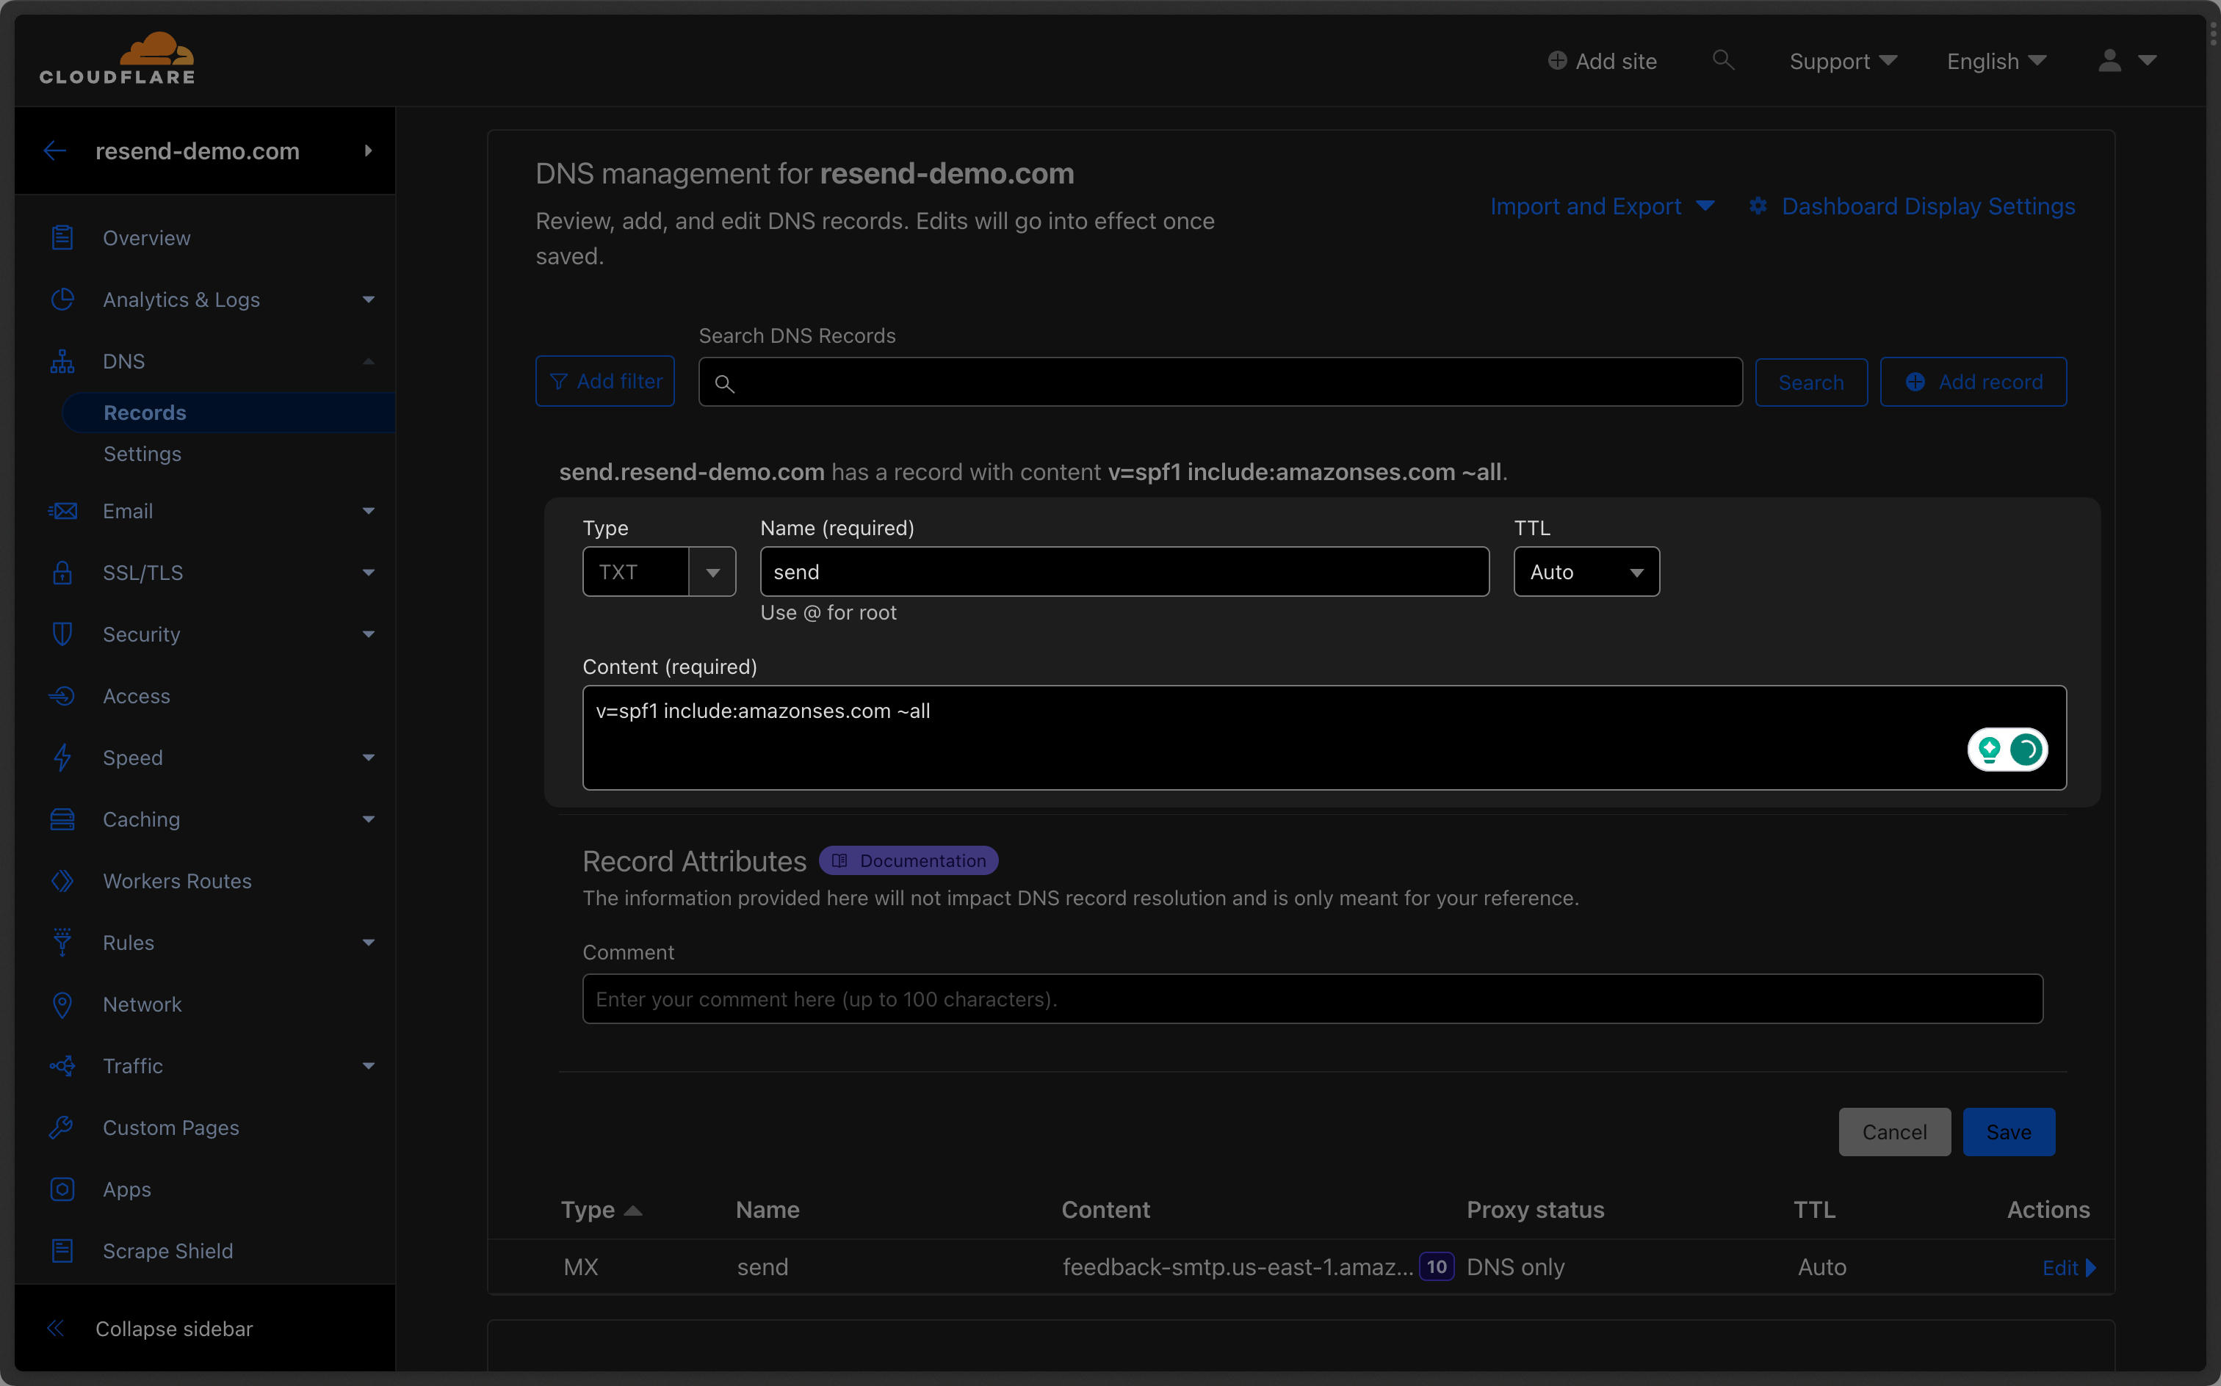This screenshot has width=2221, height=1386.
Task: Click Edit on the MX send record
Action: coord(2069,1268)
